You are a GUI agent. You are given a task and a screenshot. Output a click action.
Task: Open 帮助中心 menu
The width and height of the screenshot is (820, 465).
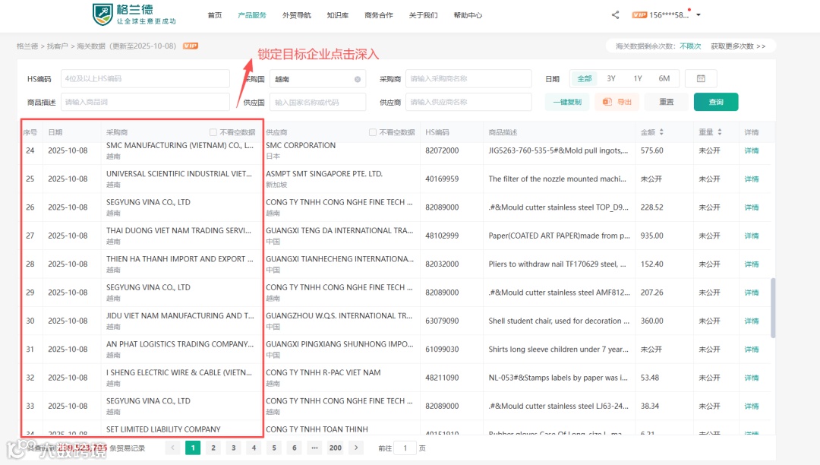468,15
